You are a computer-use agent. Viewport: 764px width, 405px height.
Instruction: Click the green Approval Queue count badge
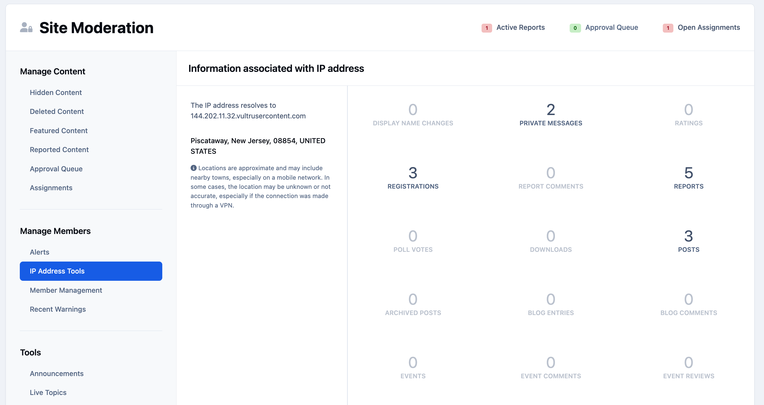[575, 28]
